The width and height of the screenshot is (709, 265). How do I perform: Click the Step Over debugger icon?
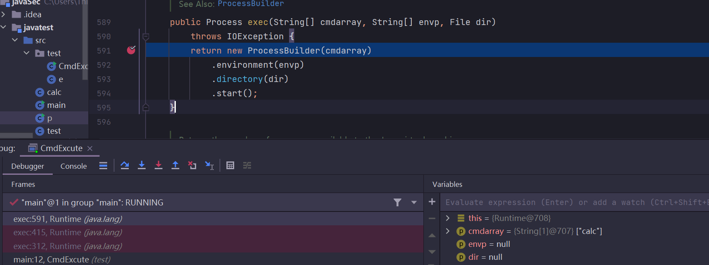pyautogui.click(x=125, y=165)
